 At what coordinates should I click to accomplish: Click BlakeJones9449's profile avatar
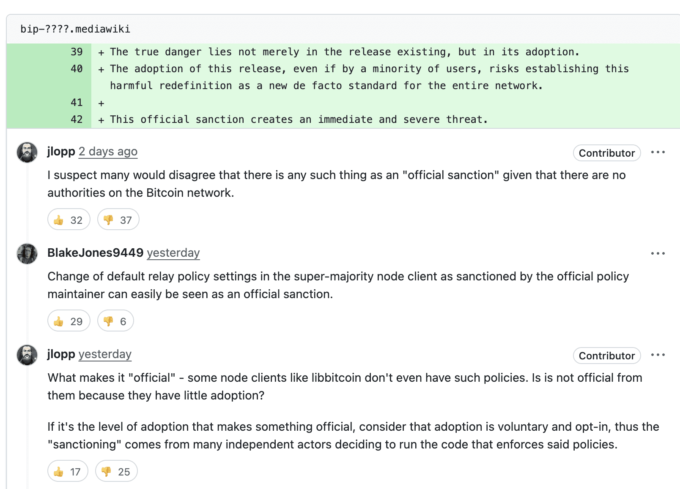tap(27, 253)
